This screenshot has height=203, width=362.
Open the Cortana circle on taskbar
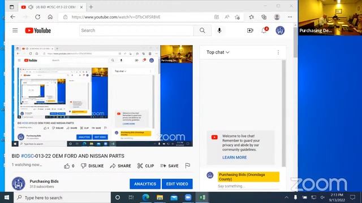[118, 197]
